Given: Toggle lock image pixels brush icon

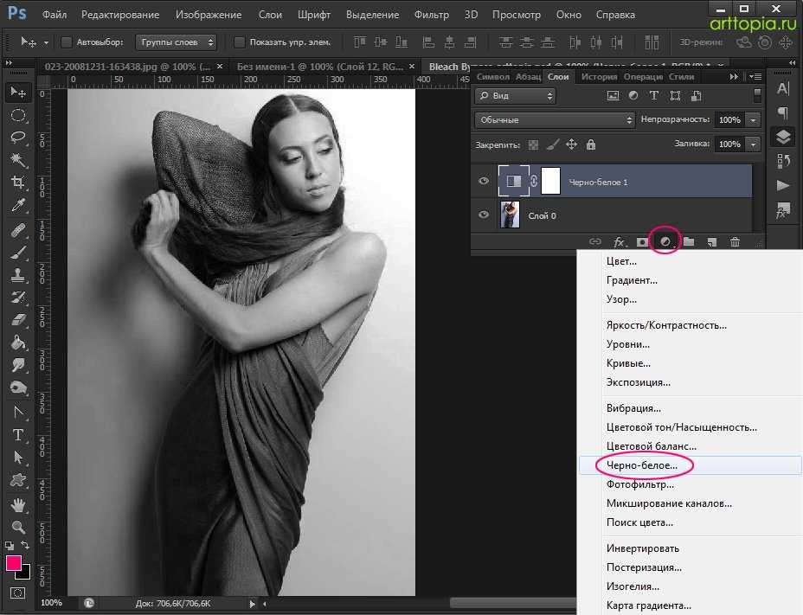Looking at the screenshot, I should pyautogui.click(x=552, y=145).
